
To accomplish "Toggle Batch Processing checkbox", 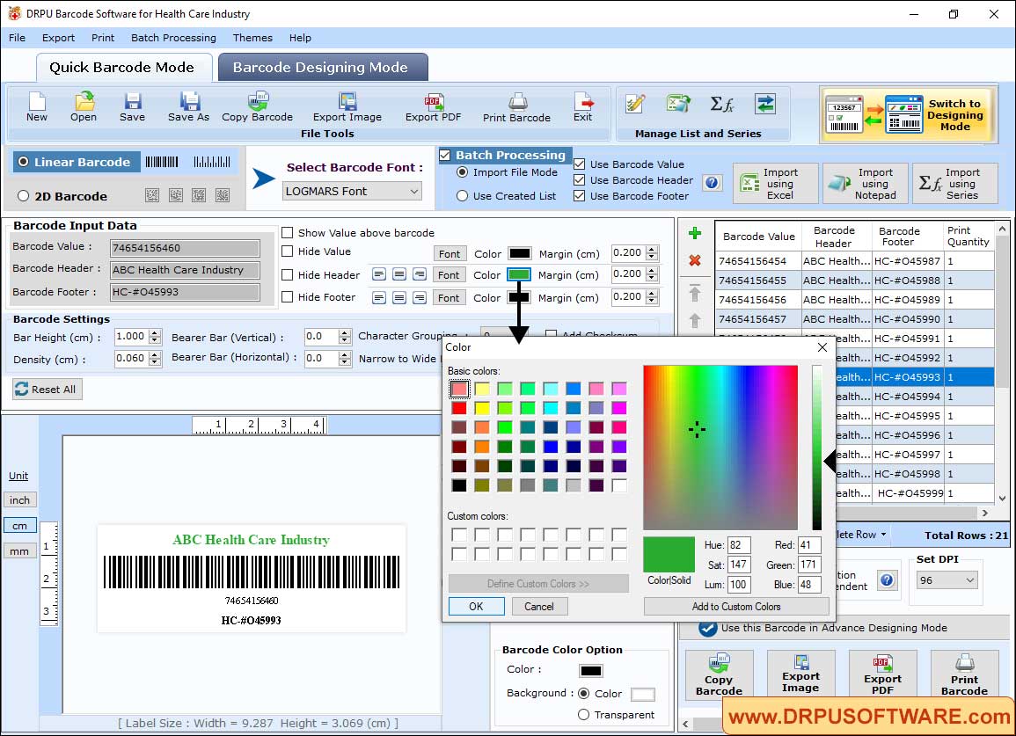I will tap(444, 155).
